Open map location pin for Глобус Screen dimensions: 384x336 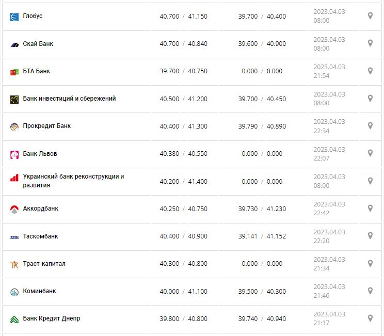pos(370,16)
